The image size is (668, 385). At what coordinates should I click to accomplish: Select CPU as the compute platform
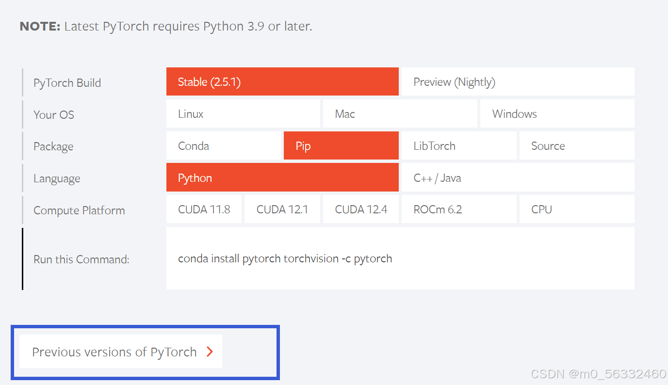coord(576,209)
